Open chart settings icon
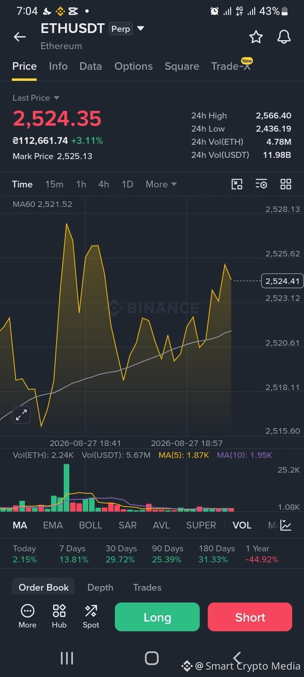The width and height of the screenshot is (304, 677). [x=261, y=184]
